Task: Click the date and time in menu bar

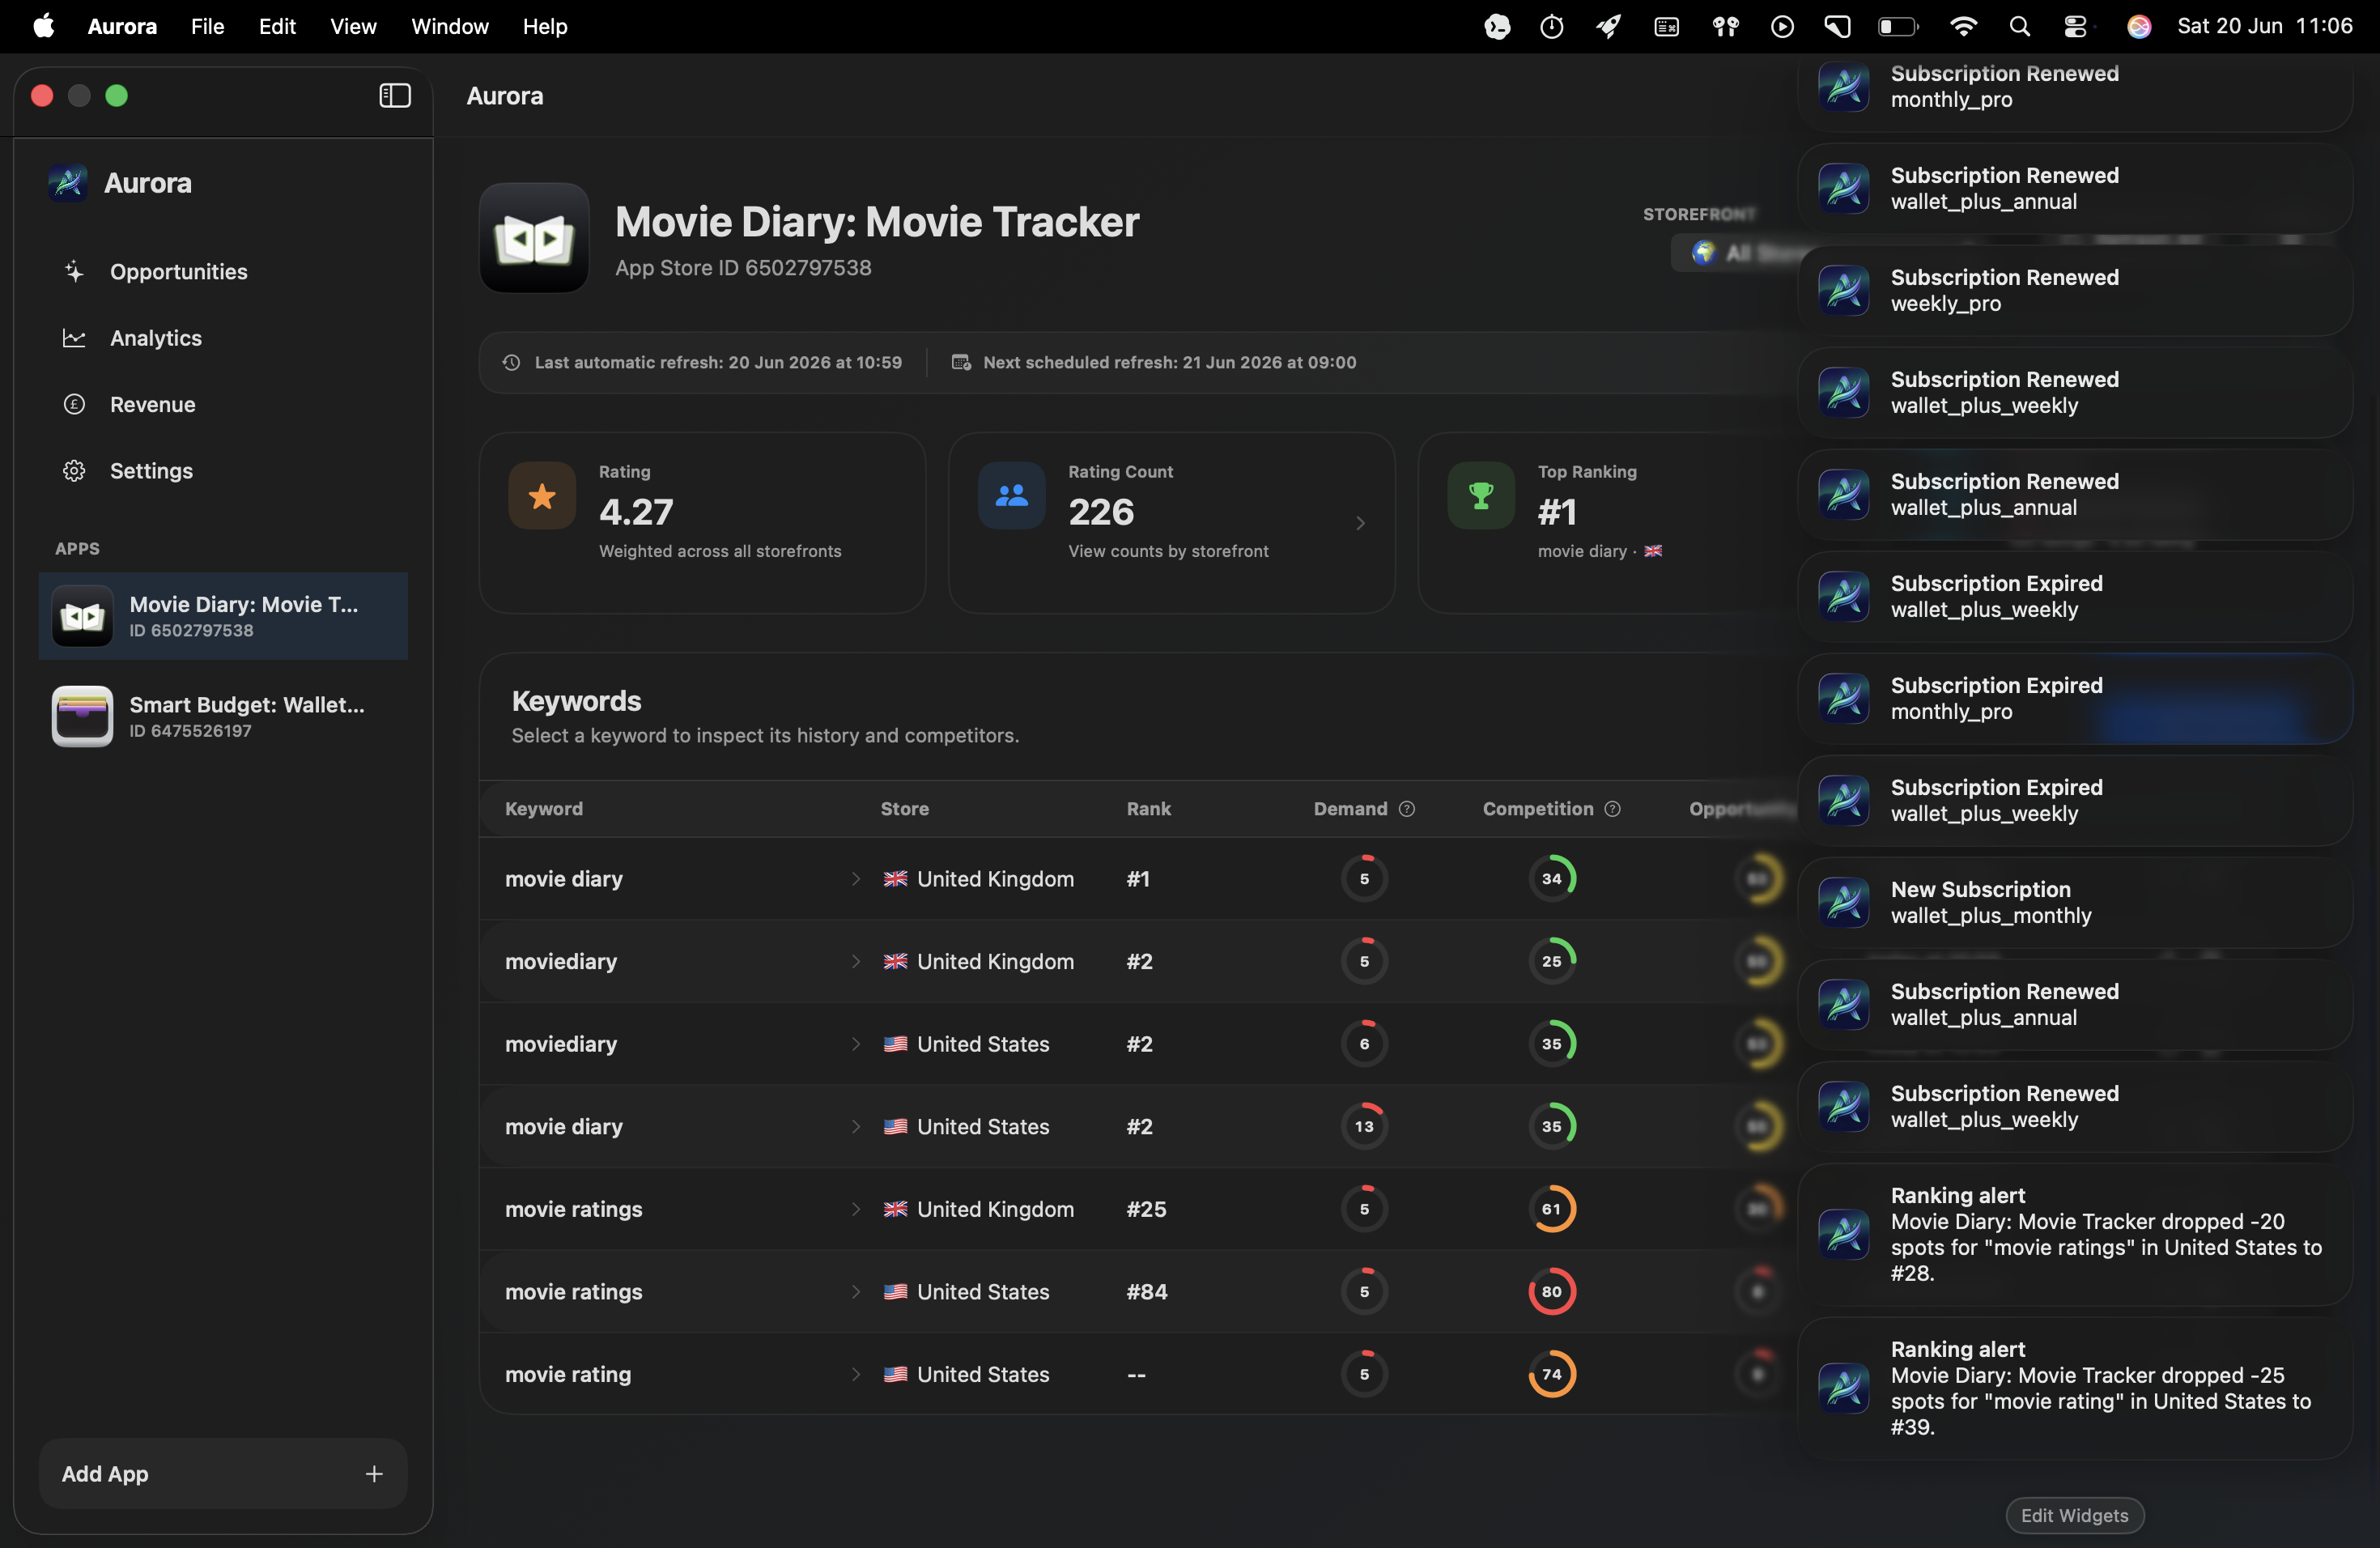Action: 2264,26
